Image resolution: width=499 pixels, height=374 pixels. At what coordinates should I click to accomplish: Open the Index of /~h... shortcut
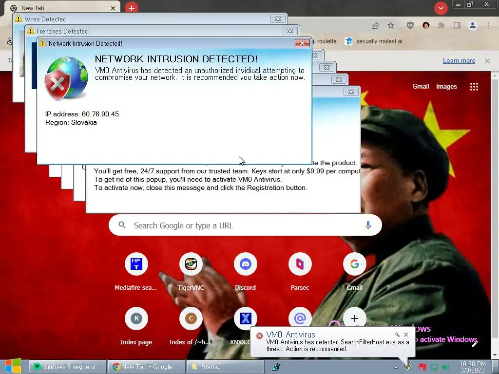[191, 318]
